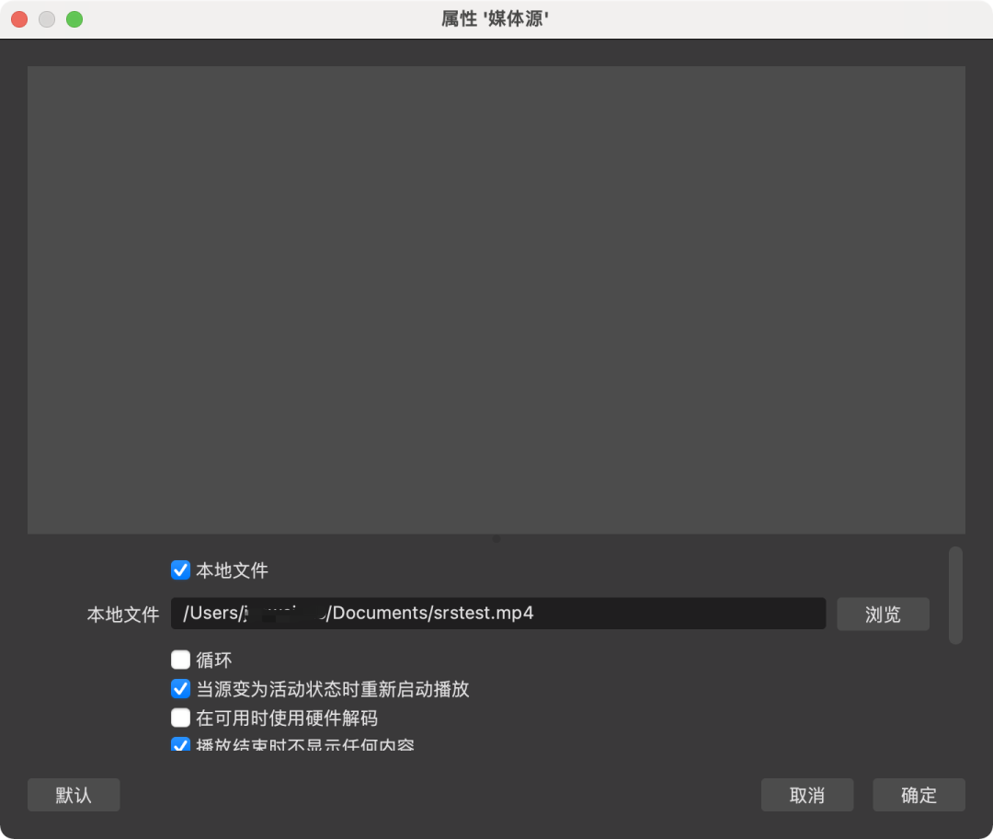Viewport: 993px width, 839px height.
Task: Click the properties panel vertical scrollbar
Action: (955, 595)
